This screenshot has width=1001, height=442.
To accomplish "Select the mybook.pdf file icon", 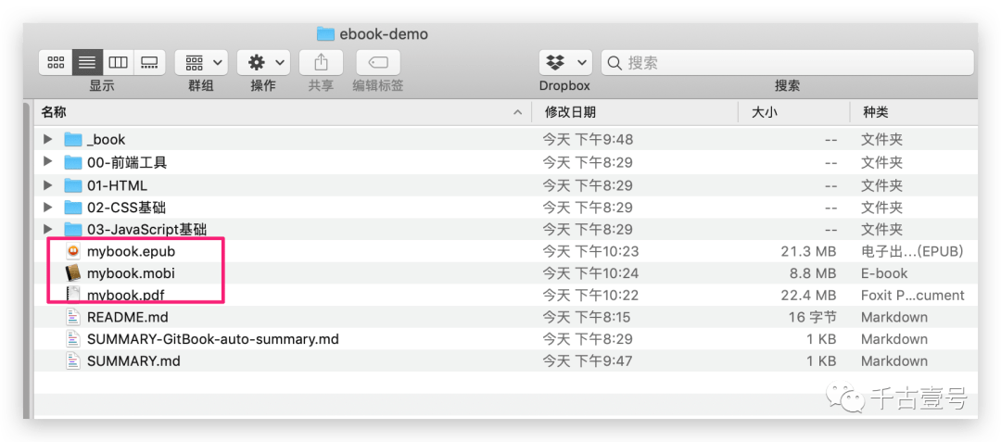I will click(74, 295).
